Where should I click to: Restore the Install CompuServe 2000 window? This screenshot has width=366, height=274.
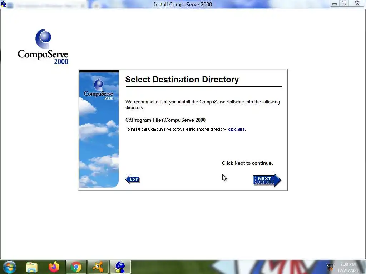(344, 4)
